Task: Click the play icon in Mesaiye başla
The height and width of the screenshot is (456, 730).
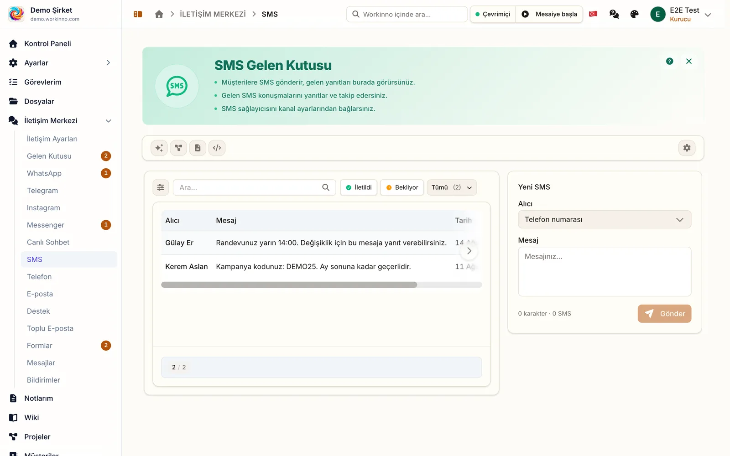Action: pos(525,14)
